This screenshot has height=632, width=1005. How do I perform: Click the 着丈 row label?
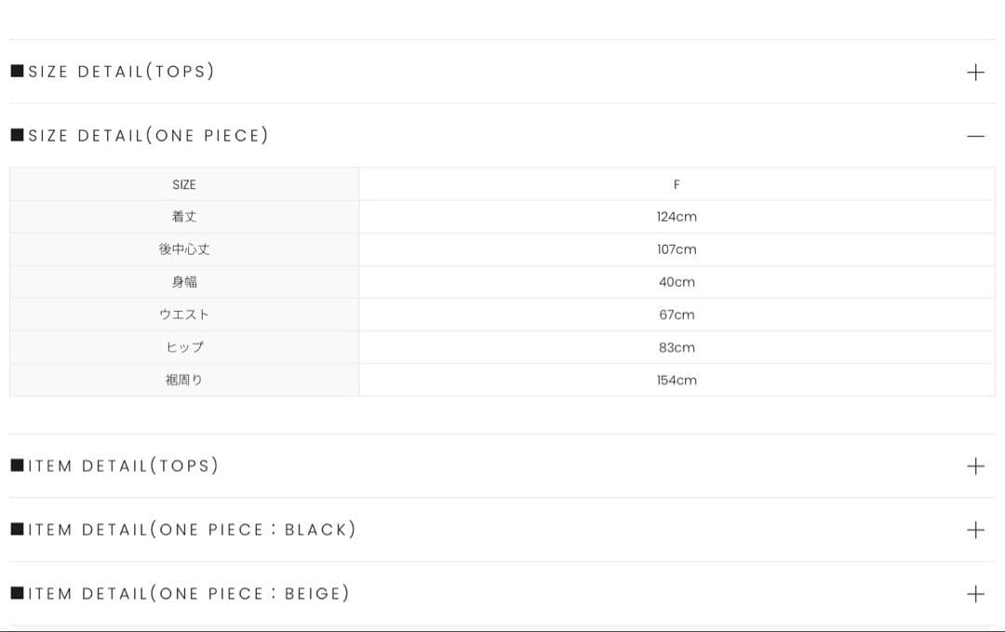click(x=184, y=217)
